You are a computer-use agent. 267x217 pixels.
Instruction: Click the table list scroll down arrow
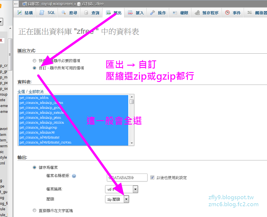(x=132, y=143)
